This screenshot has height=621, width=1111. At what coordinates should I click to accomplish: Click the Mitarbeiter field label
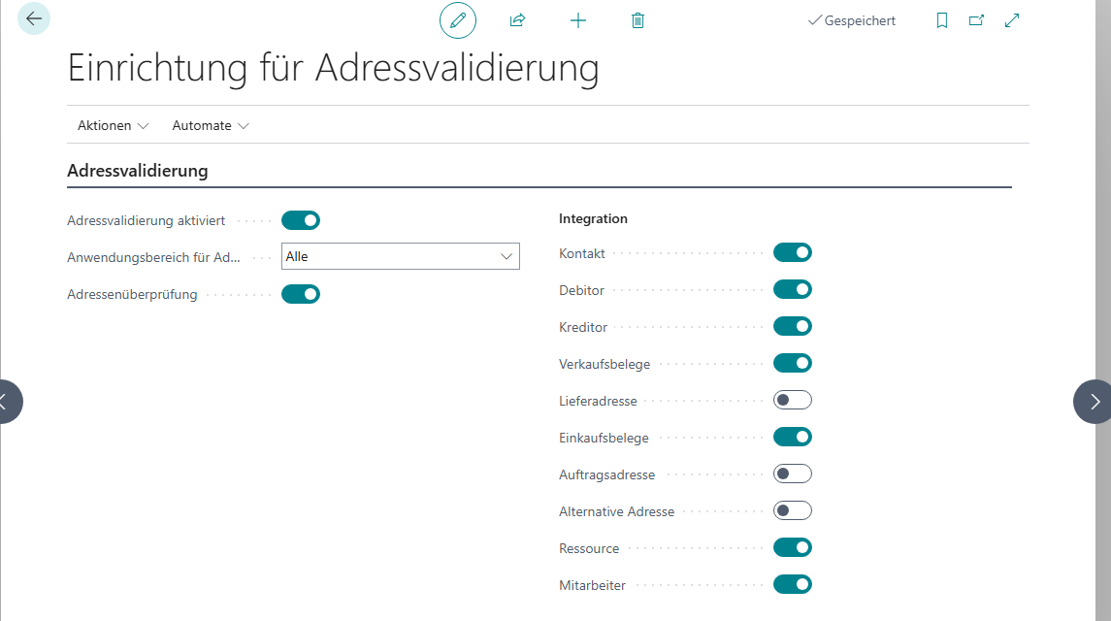(x=592, y=585)
